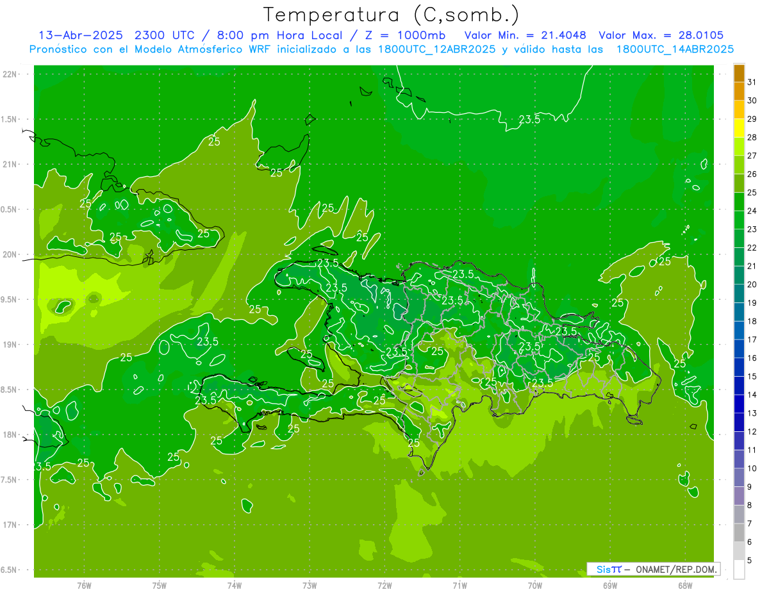The image size is (769, 594).
Task: Click legend value 23 on the color scale
Action: tap(752, 229)
